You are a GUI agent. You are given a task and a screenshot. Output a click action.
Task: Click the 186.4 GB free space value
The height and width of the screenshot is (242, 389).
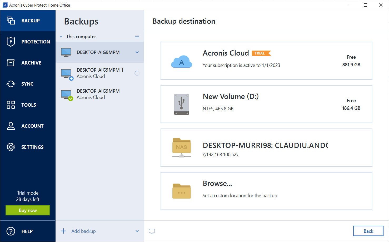click(x=351, y=108)
